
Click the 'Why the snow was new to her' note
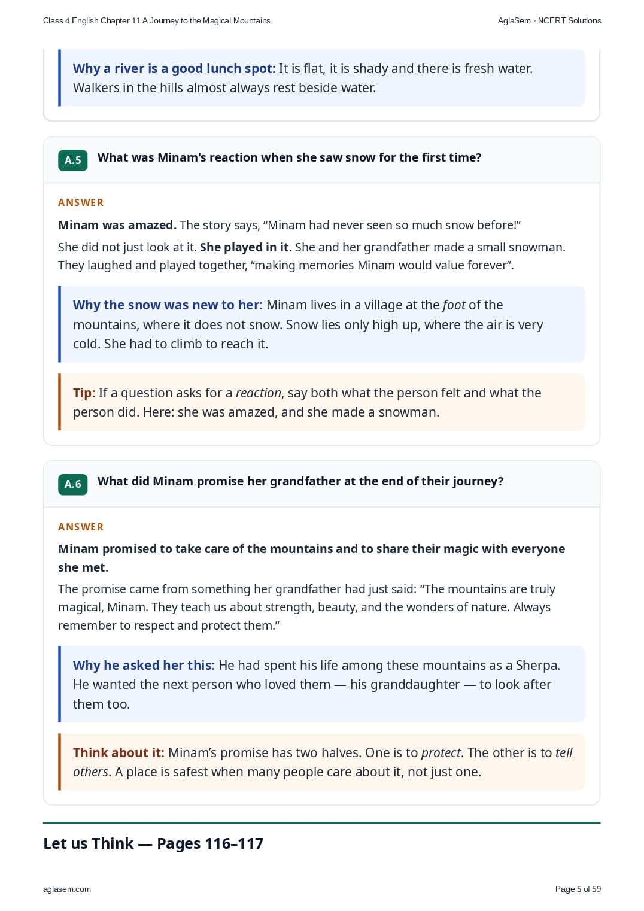(x=321, y=324)
